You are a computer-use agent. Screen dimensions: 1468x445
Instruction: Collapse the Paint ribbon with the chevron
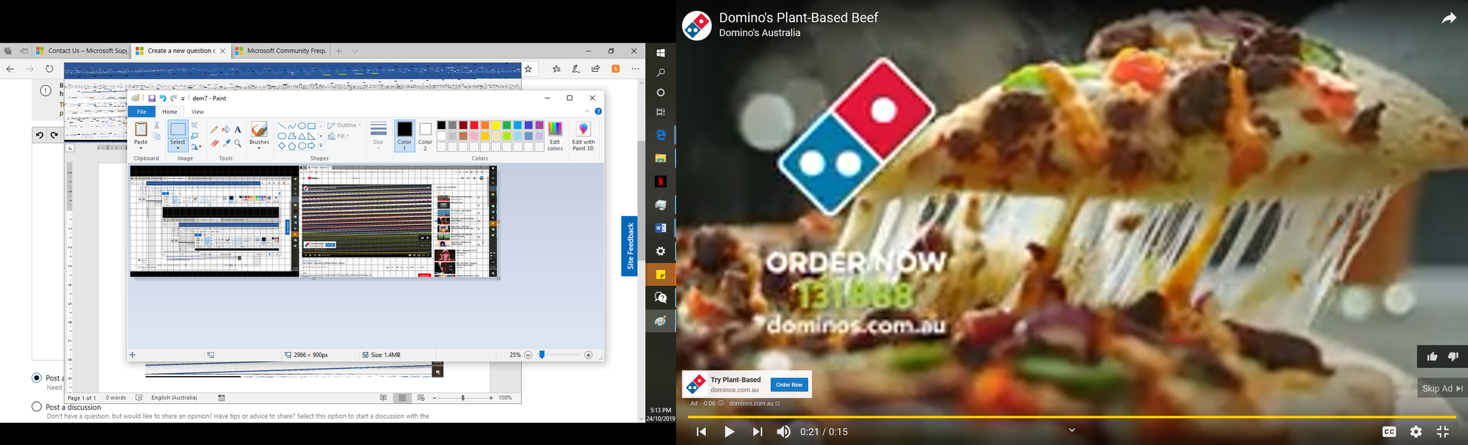click(587, 111)
